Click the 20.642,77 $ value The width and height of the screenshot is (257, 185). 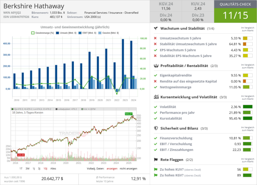point(52,179)
